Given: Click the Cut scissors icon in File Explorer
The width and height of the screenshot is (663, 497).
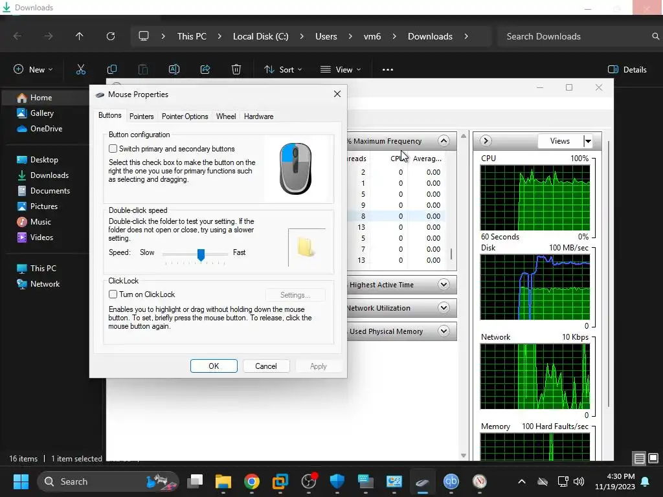Looking at the screenshot, I should click(81, 69).
